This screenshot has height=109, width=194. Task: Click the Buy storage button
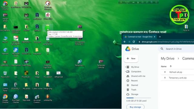135,107
